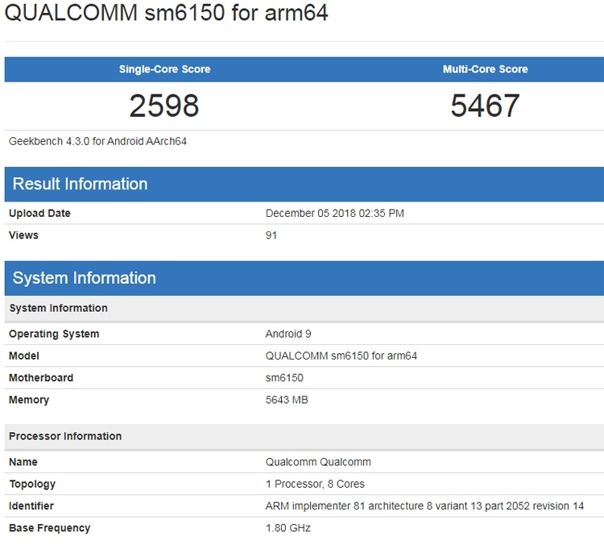
Task: Click the blue 'System Information' section header
Action: tap(304, 278)
